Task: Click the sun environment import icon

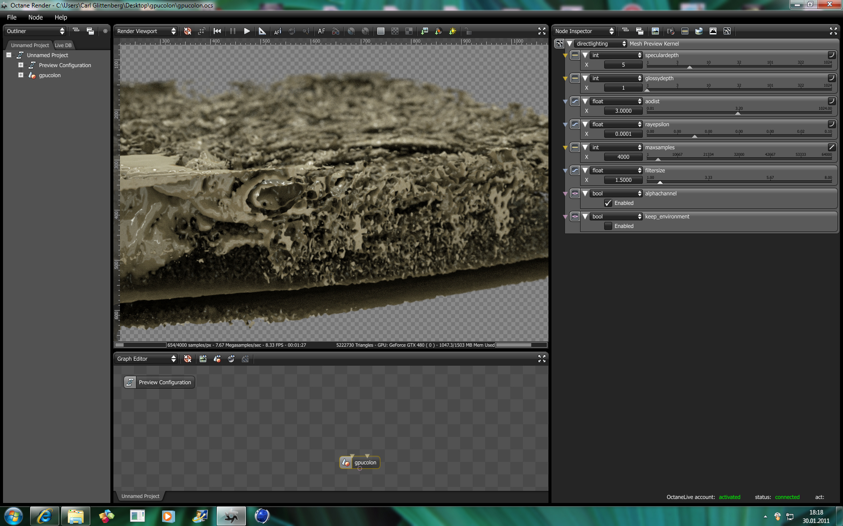Action: click(453, 31)
